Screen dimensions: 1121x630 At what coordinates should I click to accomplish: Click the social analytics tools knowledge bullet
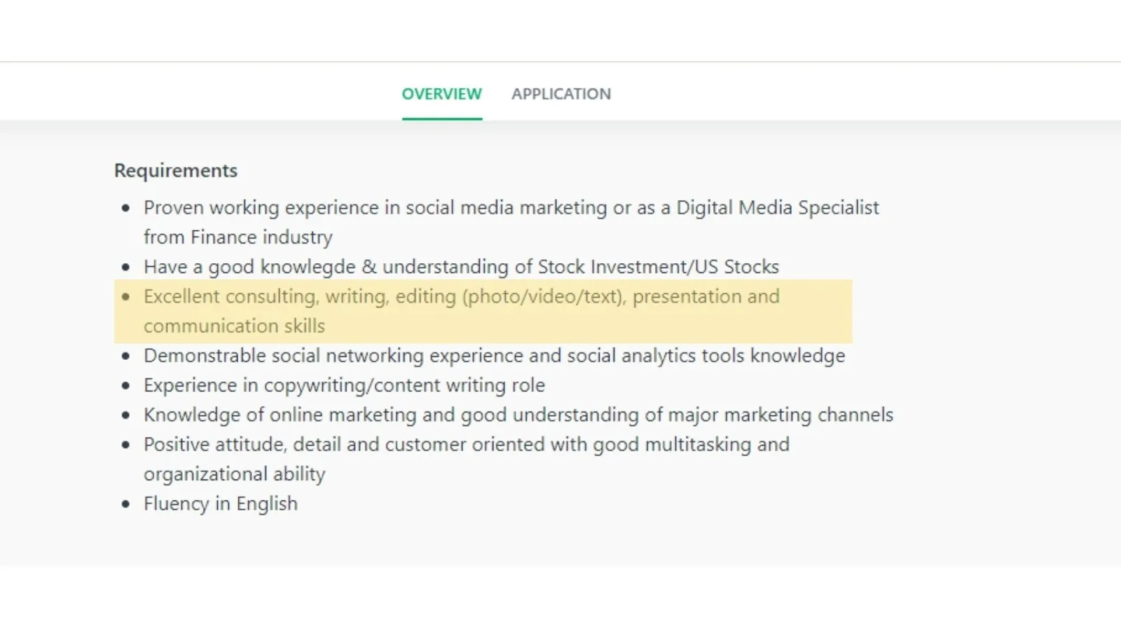[x=494, y=356]
